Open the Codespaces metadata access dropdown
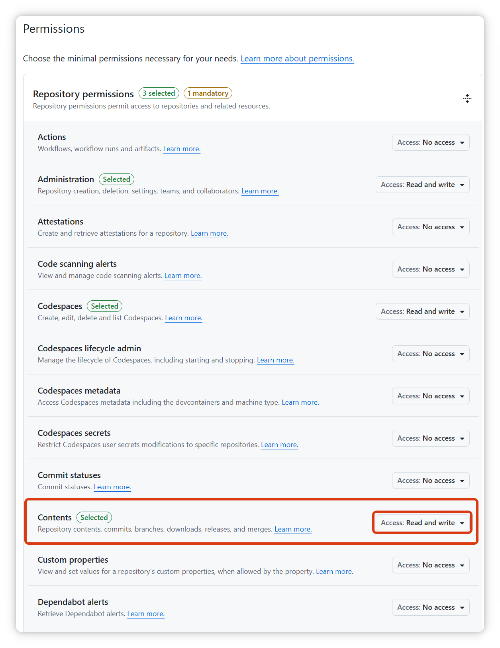 (431, 396)
